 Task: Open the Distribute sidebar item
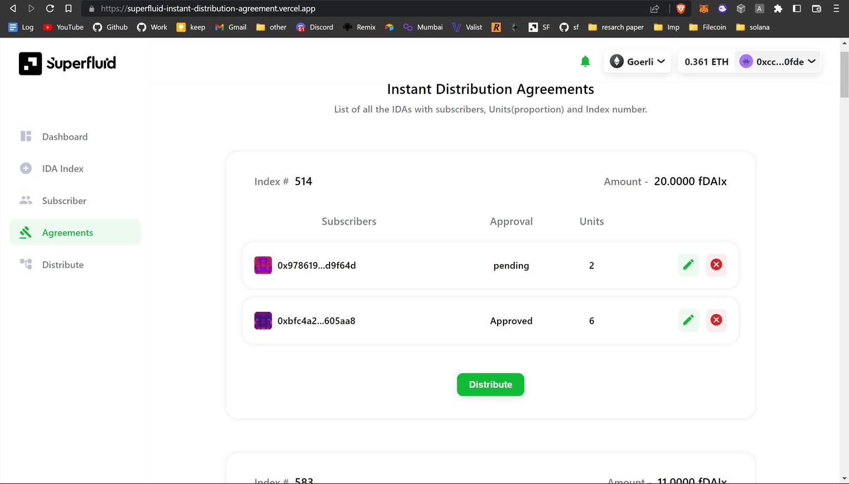(75, 265)
